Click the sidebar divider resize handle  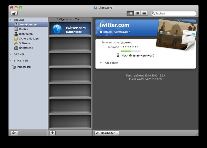(46, 133)
